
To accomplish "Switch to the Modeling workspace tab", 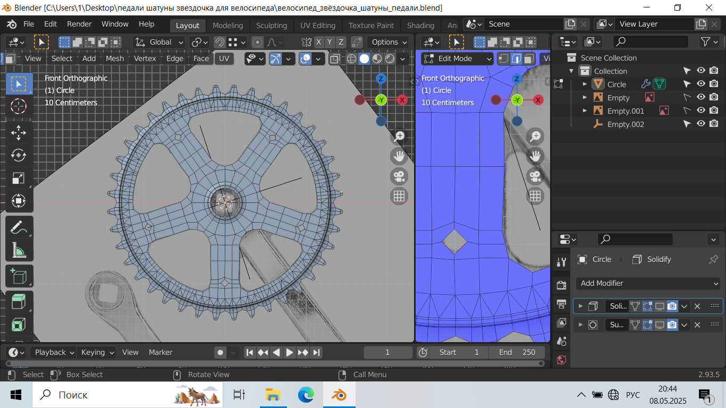I will 227,25.
